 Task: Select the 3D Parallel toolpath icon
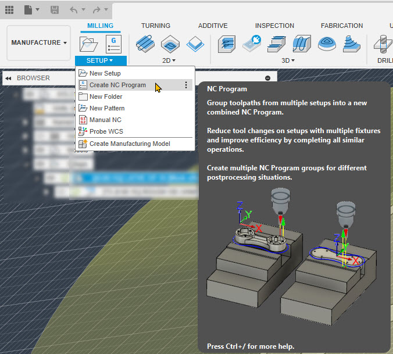pyautogui.click(x=302, y=44)
